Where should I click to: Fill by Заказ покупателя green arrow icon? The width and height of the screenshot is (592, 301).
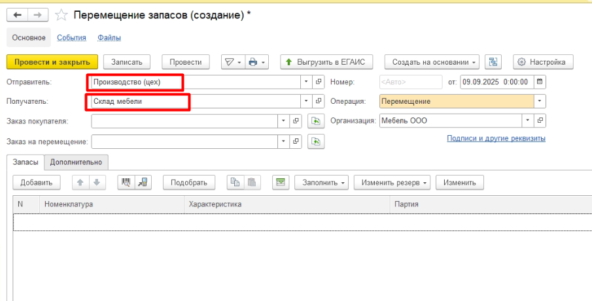(316, 121)
